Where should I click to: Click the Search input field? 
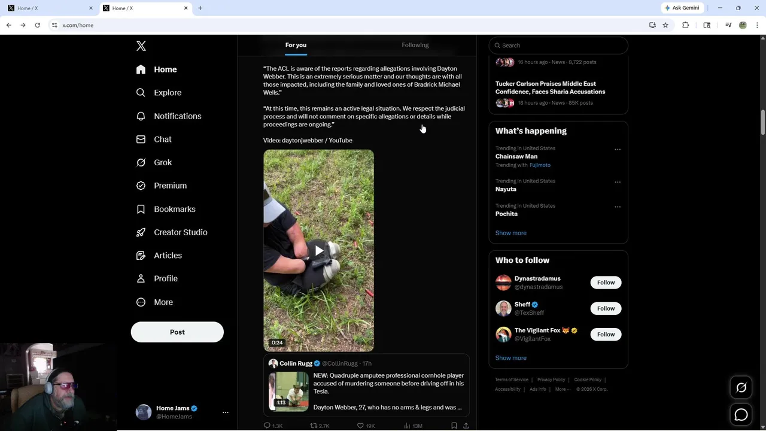click(558, 45)
